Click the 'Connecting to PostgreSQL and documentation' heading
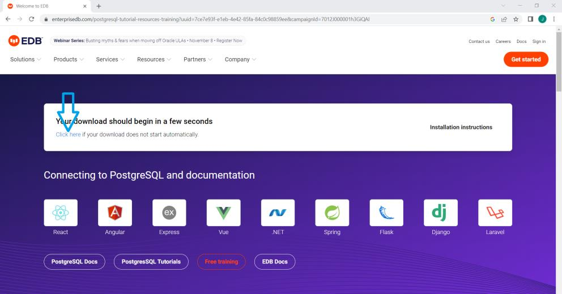The width and height of the screenshot is (562, 294). pos(149,175)
